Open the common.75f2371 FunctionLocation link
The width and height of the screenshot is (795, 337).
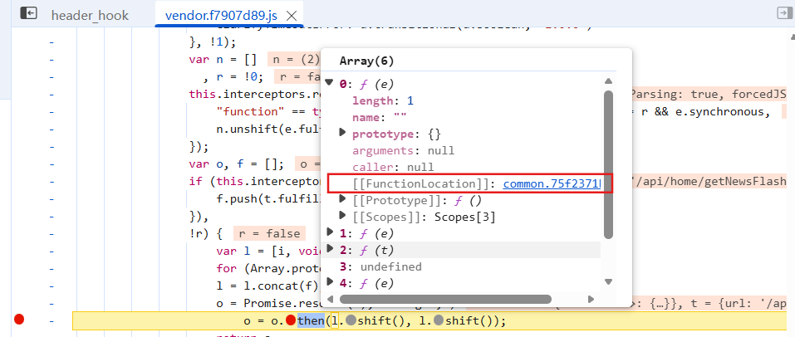pos(552,183)
